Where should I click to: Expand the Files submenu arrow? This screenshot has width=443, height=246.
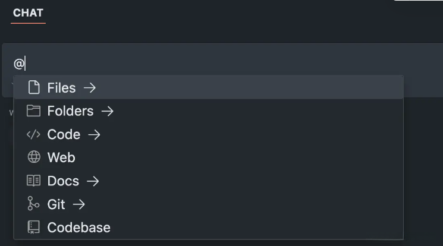[x=89, y=88]
